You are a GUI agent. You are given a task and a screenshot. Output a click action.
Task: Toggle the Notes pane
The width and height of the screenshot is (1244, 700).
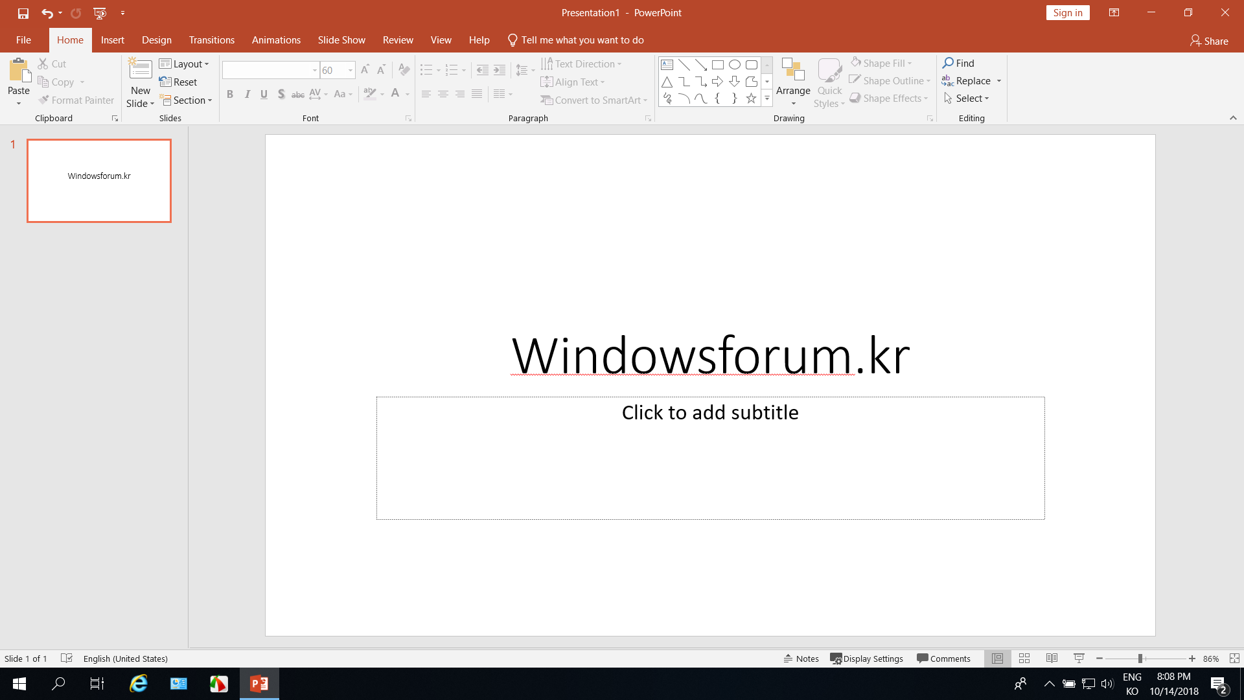[801, 659]
